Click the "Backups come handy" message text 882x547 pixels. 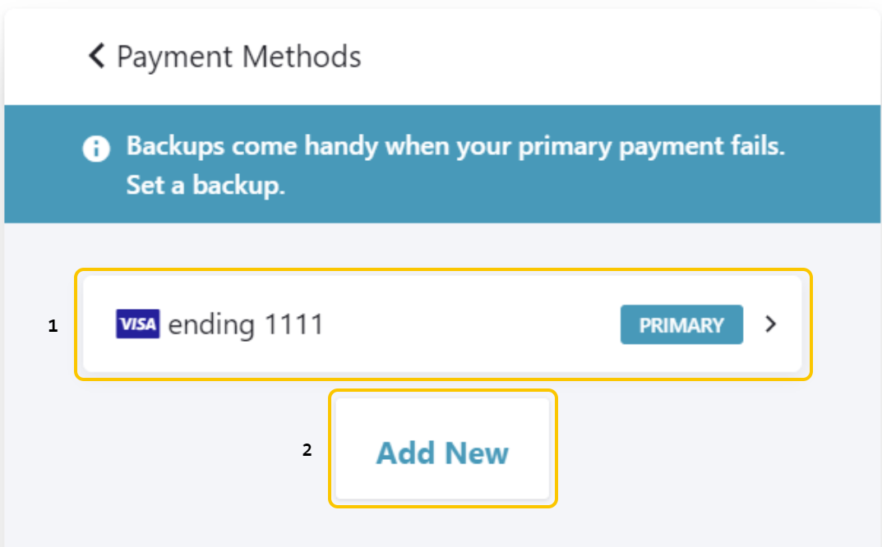[x=455, y=146]
